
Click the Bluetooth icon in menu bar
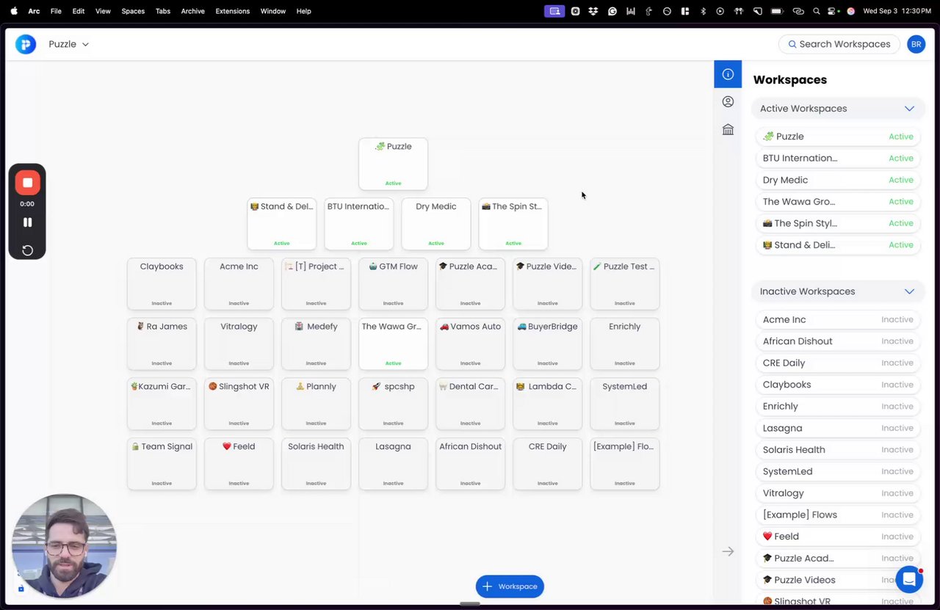coord(703,11)
